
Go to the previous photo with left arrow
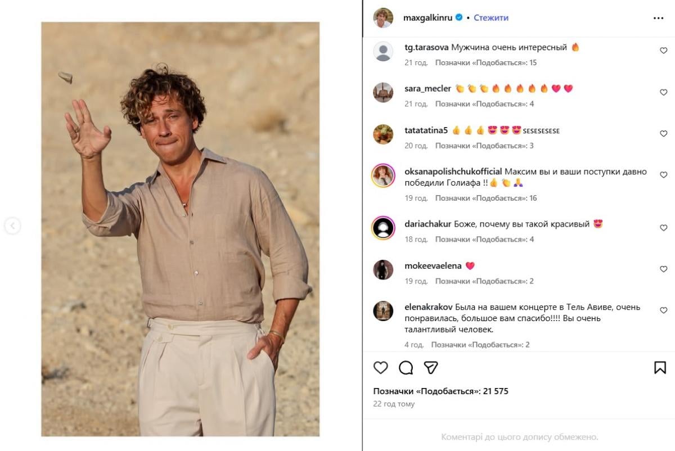(x=12, y=226)
